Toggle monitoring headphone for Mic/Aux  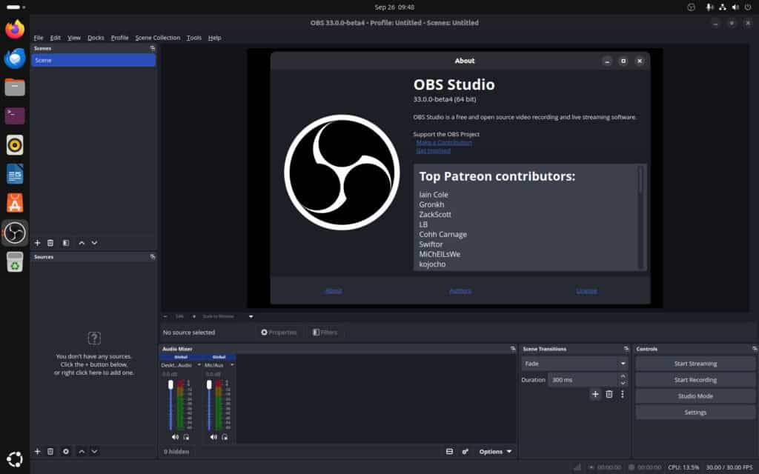coord(225,437)
